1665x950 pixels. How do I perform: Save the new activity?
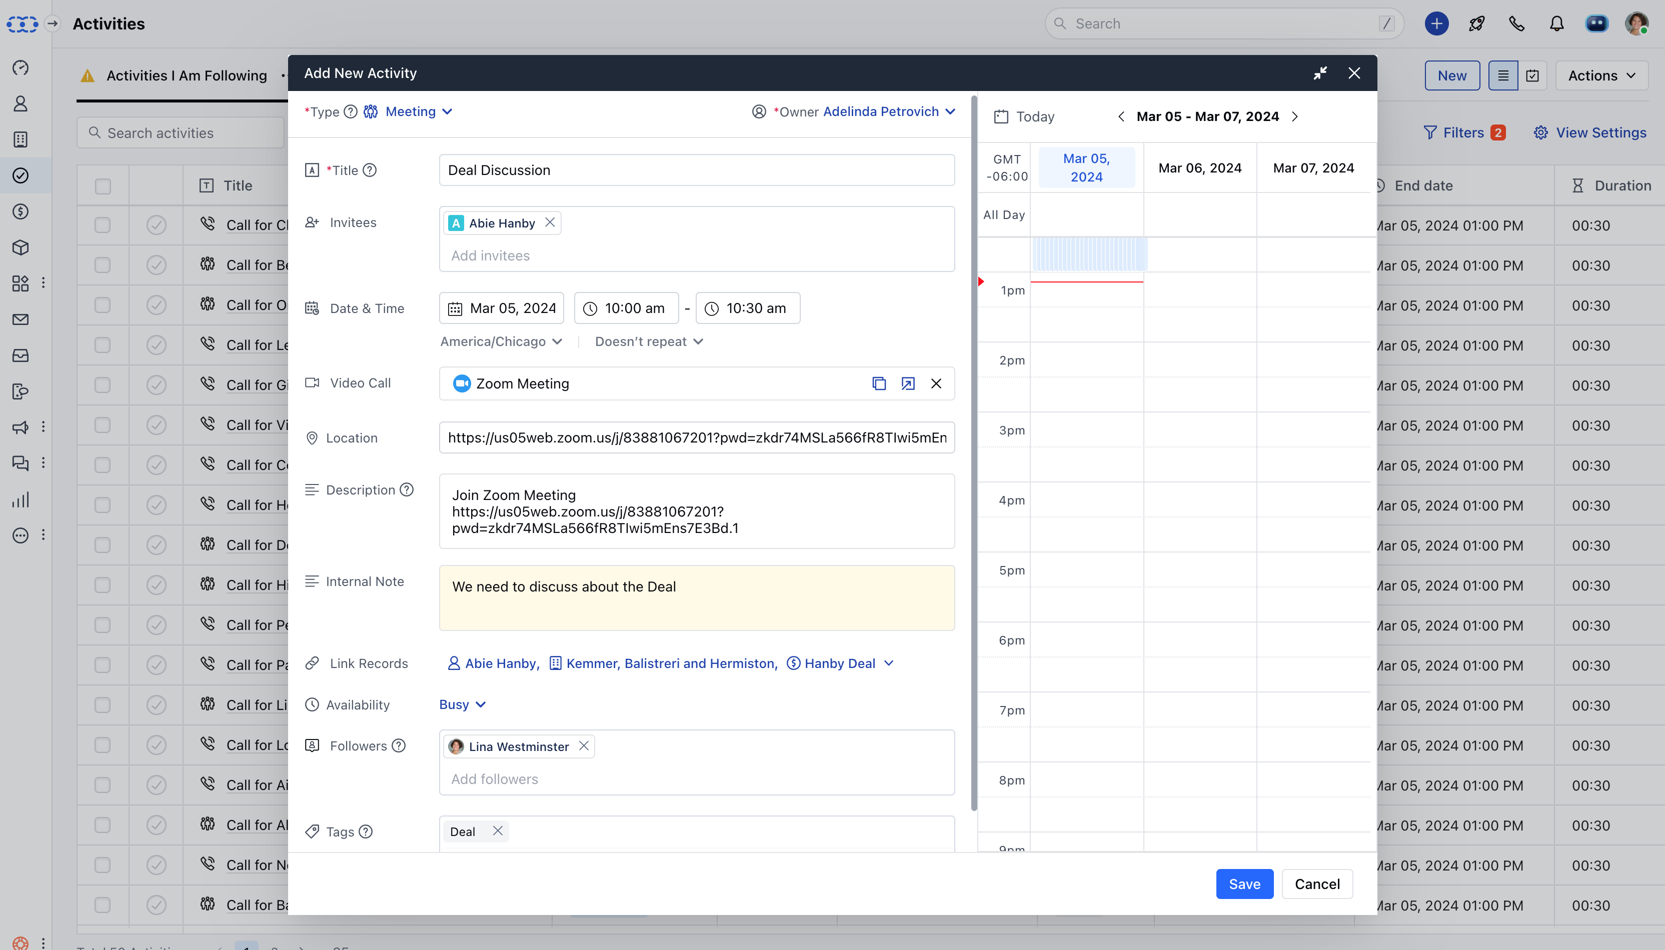coord(1244,883)
